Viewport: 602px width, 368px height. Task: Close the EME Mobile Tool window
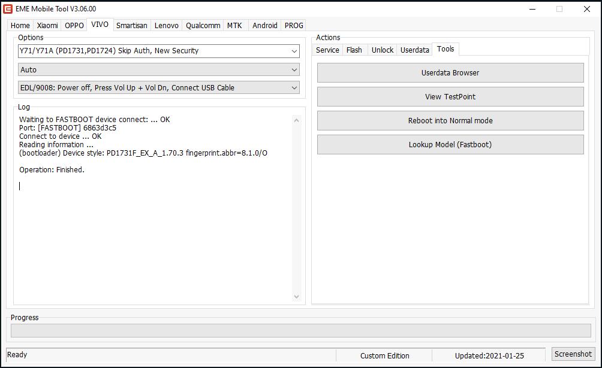[586, 9]
